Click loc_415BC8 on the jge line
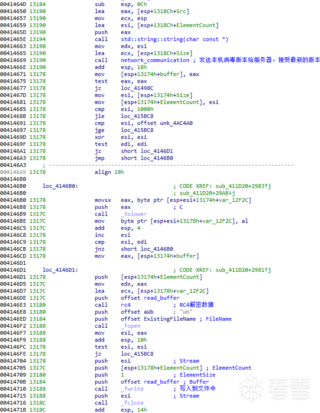 [x=137, y=130]
